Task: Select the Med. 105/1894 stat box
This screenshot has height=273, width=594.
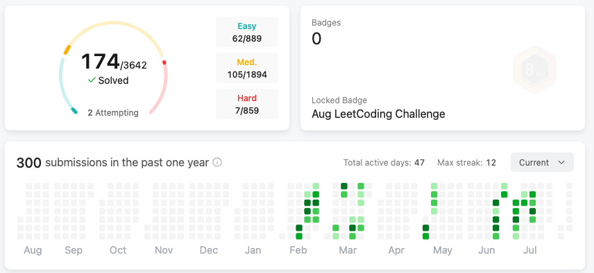Action: point(247,68)
